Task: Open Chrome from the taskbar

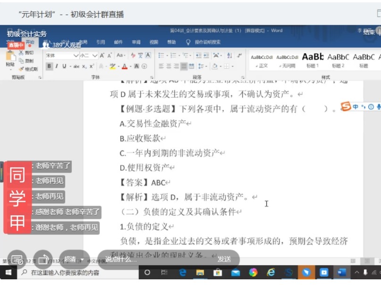Action: pyautogui.click(x=253, y=272)
